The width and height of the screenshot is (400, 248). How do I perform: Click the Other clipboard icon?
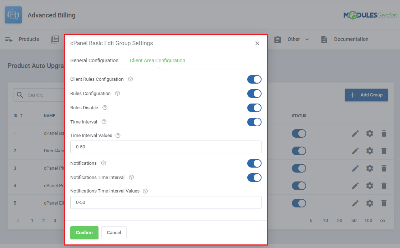(278, 39)
